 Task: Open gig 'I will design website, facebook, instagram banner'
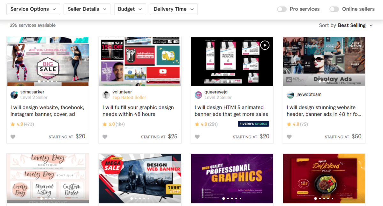click(x=47, y=111)
